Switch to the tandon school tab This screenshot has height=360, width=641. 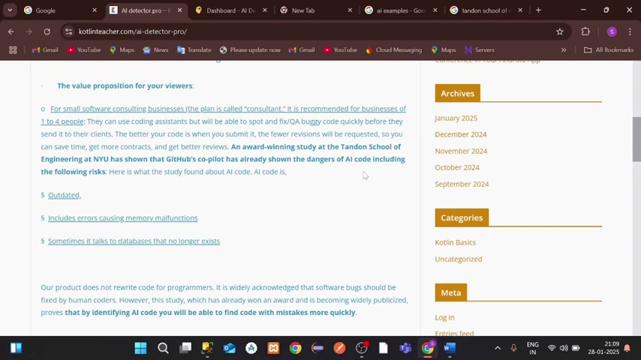click(x=486, y=10)
